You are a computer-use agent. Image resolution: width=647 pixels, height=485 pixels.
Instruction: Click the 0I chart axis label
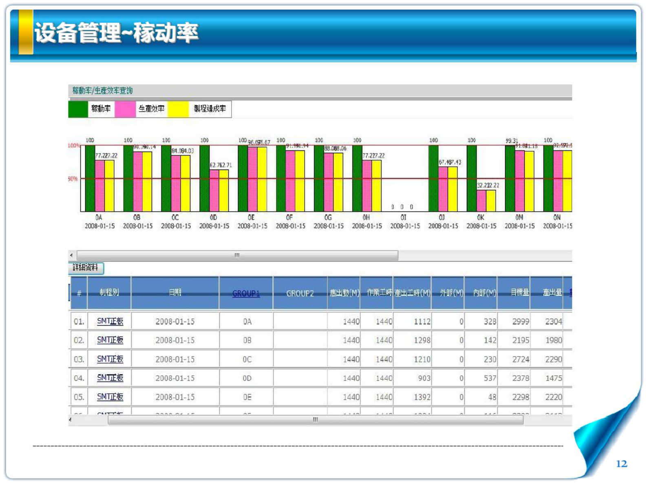(404, 218)
